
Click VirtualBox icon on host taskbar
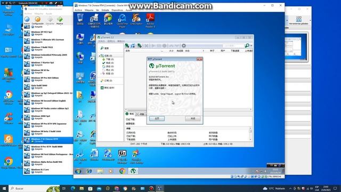pyautogui.click(x=160, y=188)
